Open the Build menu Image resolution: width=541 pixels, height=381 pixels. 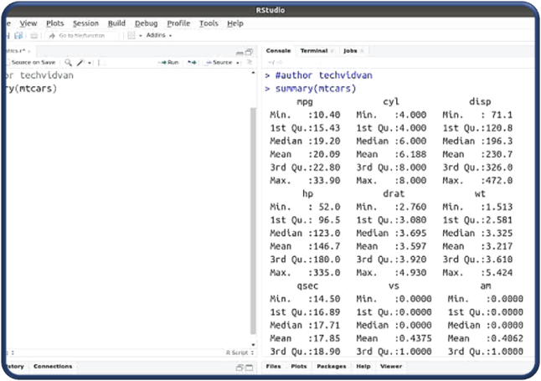point(116,23)
